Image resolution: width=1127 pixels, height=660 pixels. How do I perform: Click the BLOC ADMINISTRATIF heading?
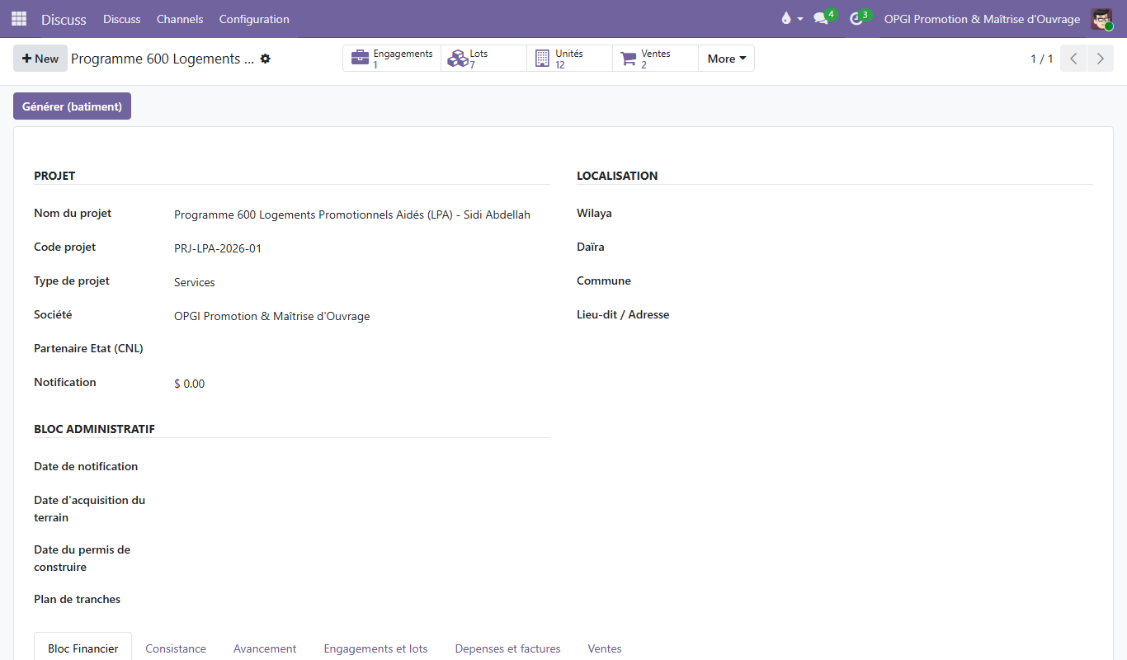coord(94,429)
